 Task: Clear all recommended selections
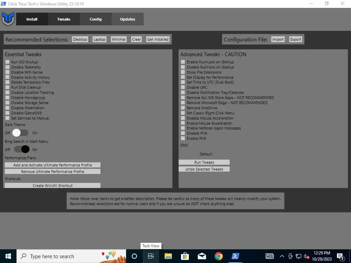click(x=136, y=39)
